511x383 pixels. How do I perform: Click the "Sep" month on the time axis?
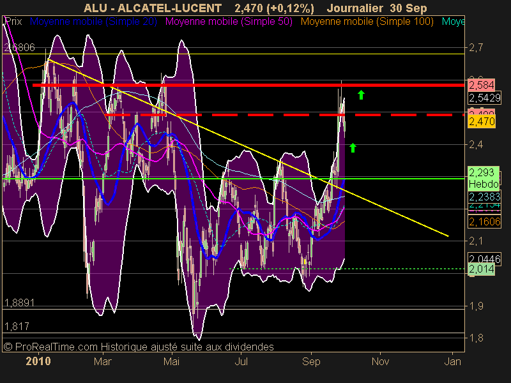(x=311, y=361)
